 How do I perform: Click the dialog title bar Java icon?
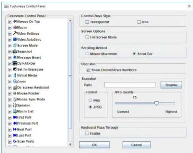tap(6, 6)
